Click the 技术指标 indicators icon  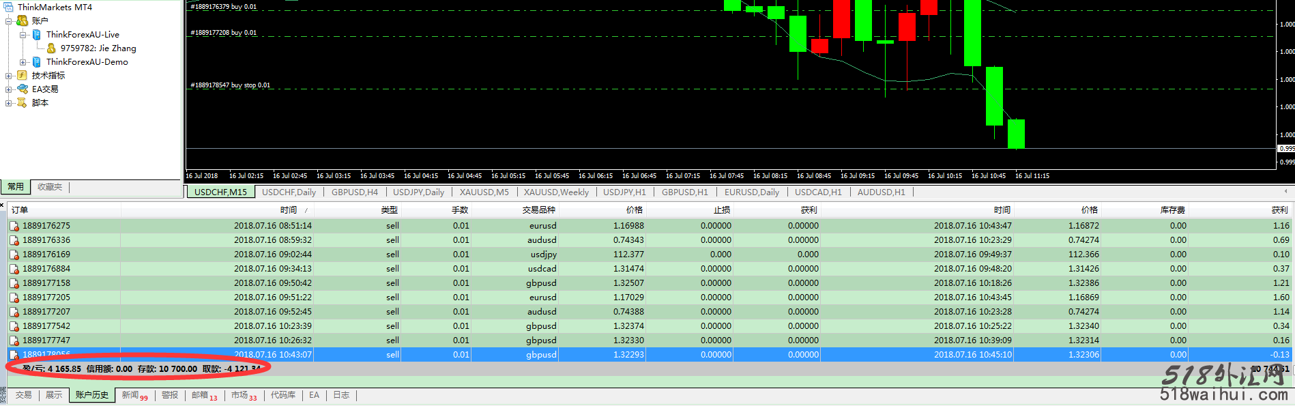[x=22, y=75]
